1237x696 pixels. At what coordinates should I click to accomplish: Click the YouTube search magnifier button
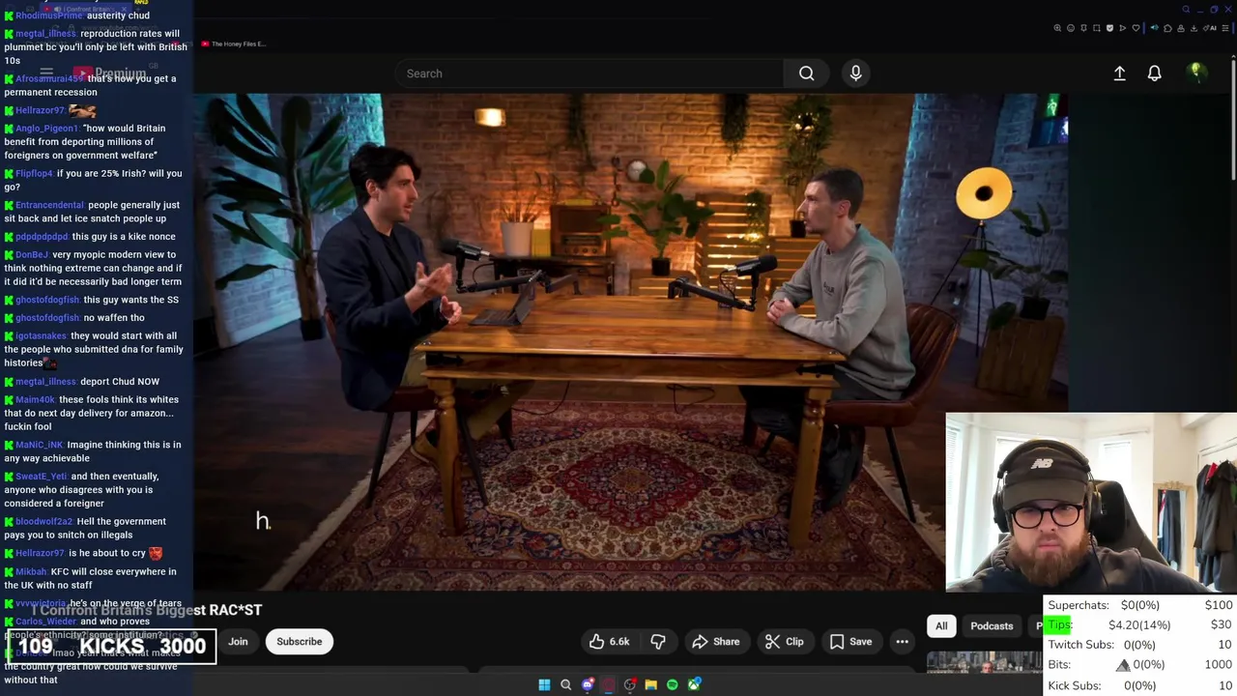[x=806, y=73]
